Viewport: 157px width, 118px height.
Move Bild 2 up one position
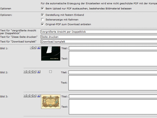pos(28,72)
